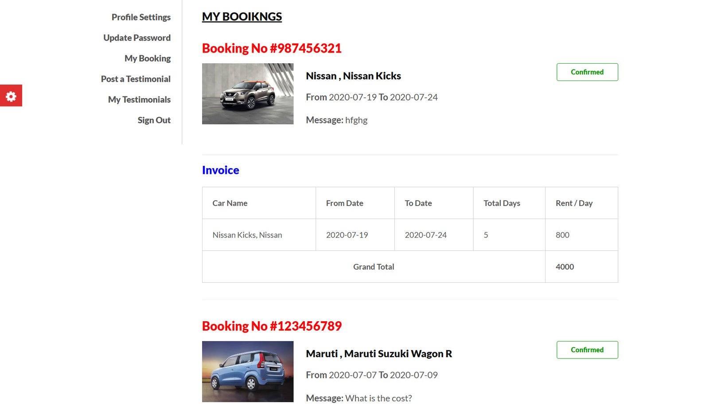The width and height of the screenshot is (709, 404).
Task: Open the Nissan Kicks car thumbnail
Action: [248, 94]
